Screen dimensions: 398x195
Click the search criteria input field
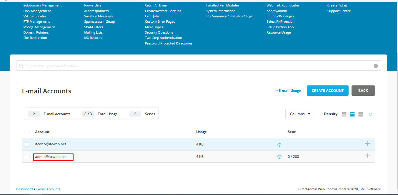click(x=194, y=66)
